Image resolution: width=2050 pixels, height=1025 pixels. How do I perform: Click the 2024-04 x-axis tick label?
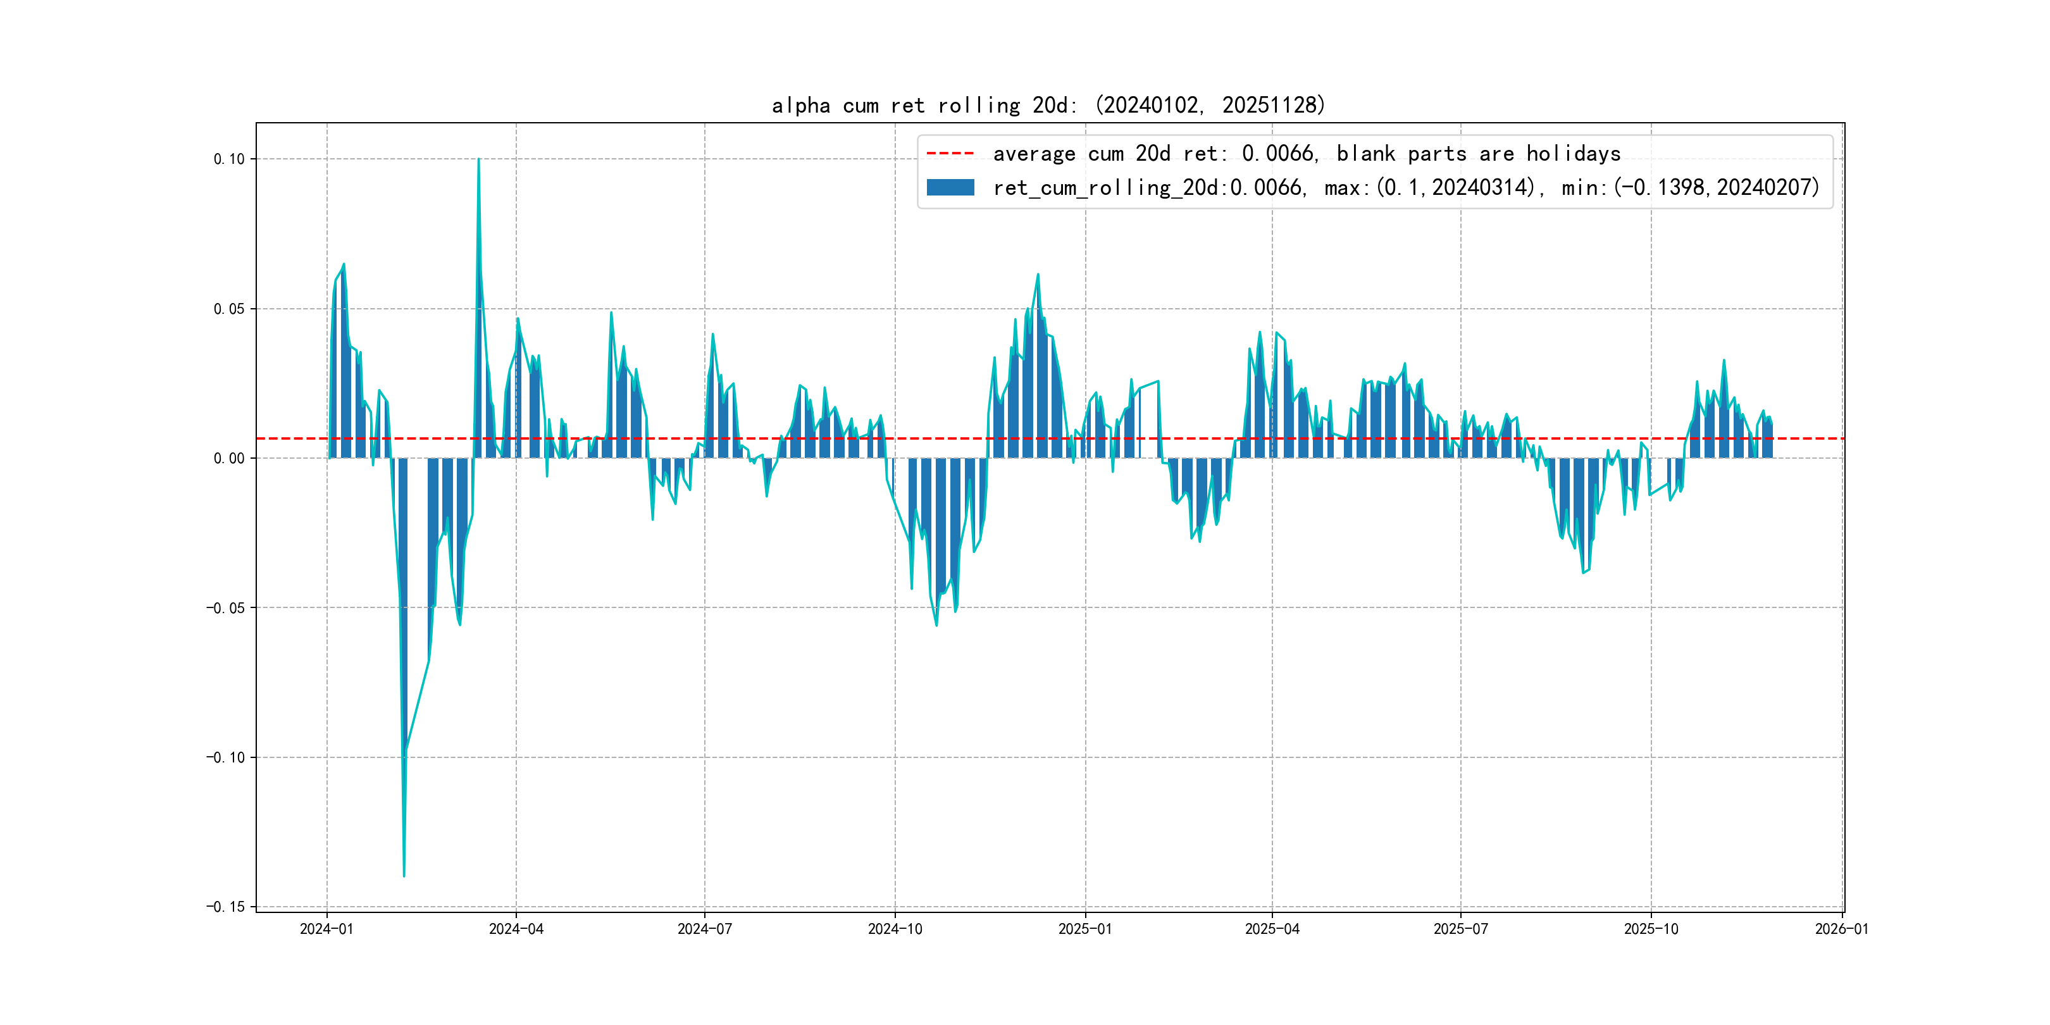(x=516, y=929)
